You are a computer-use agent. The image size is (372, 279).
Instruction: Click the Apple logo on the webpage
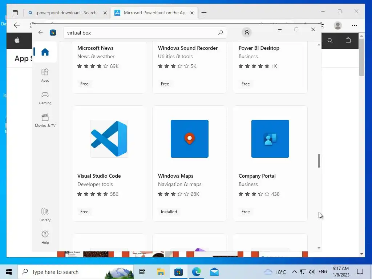pos(17,40)
